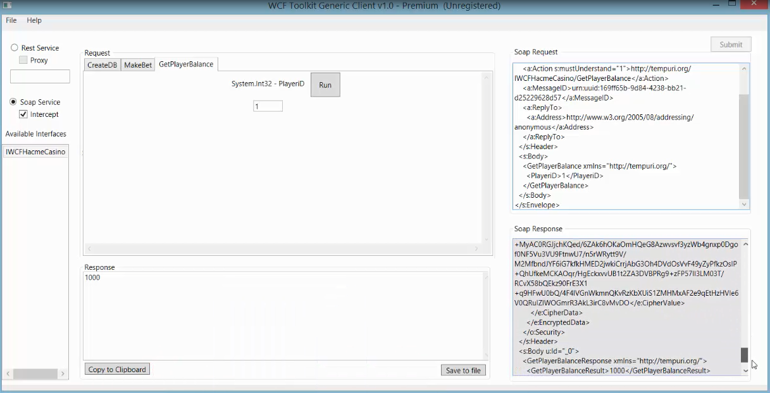Open the Help menu

click(34, 20)
